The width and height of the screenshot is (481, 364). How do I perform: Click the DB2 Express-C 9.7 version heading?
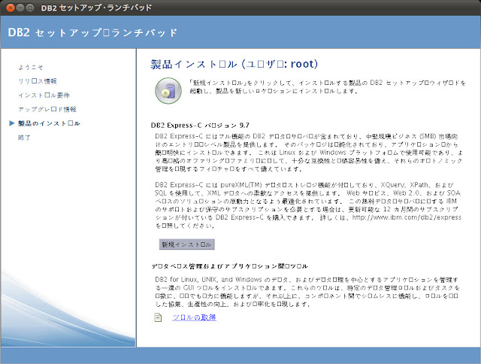click(200, 126)
